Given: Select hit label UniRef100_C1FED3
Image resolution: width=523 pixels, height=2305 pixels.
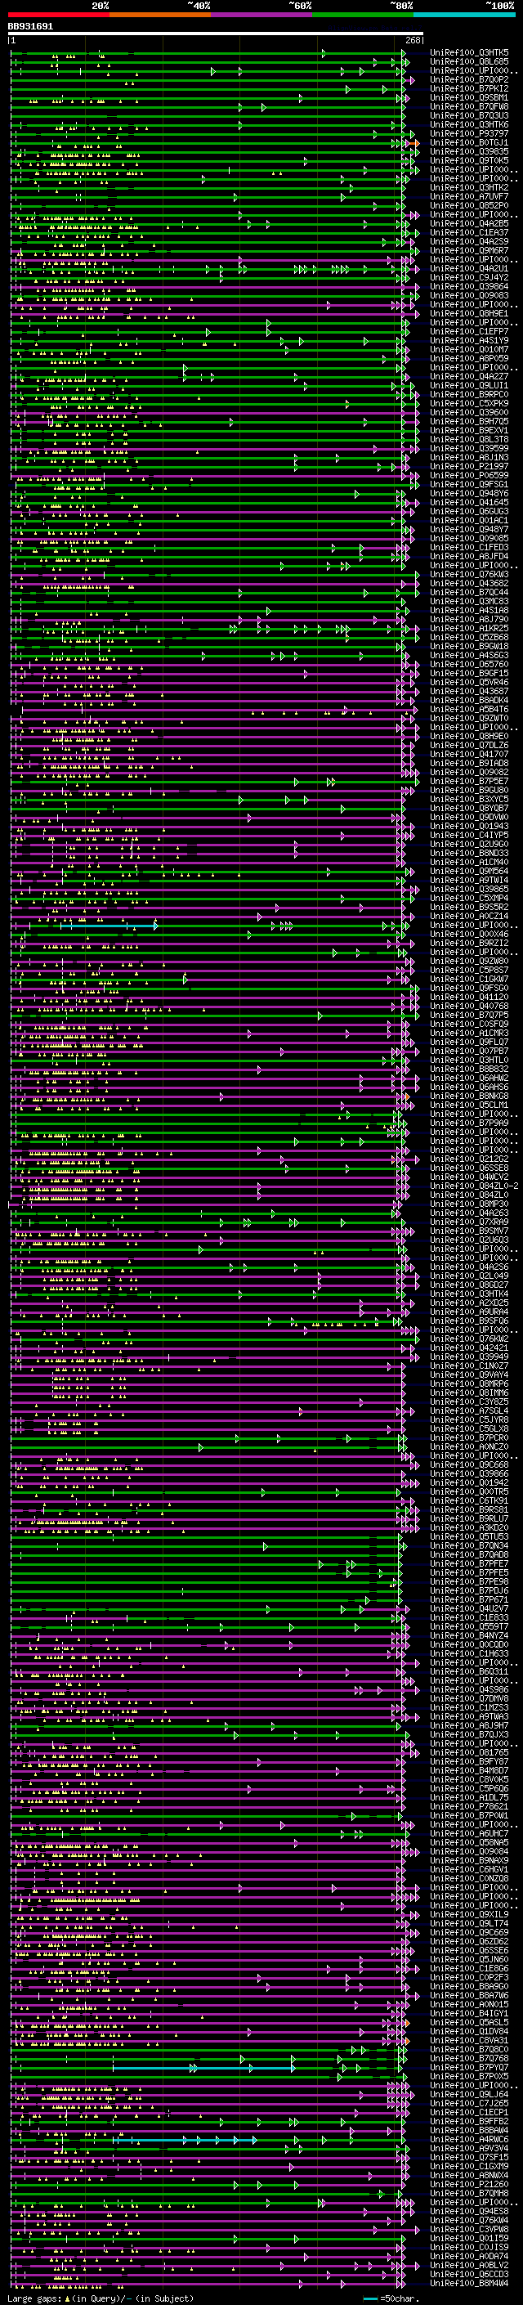Looking at the screenshot, I should pos(469,547).
